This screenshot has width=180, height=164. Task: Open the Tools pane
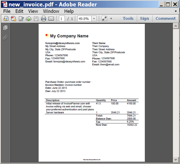click(128, 19)
